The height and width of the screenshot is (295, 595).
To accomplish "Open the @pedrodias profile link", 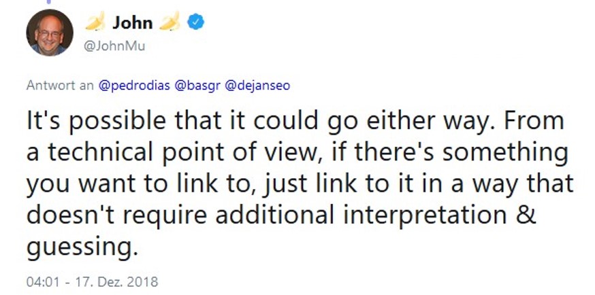I will pyautogui.click(x=134, y=86).
